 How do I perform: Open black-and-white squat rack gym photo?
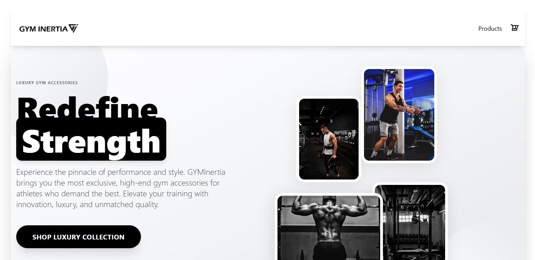click(410, 222)
